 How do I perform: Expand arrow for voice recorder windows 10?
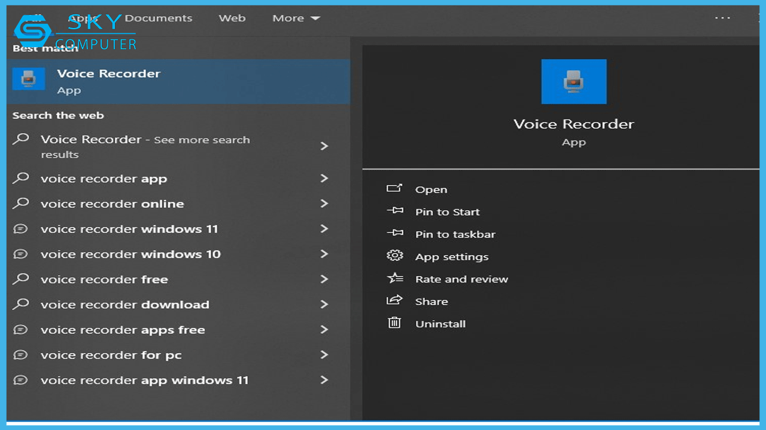(324, 254)
